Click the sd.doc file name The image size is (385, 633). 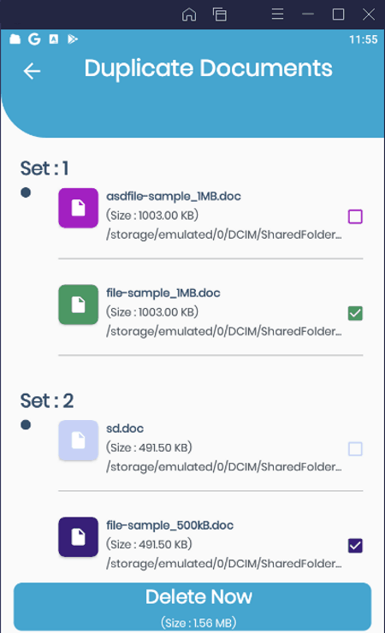pyautogui.click(x=125, y=429)
